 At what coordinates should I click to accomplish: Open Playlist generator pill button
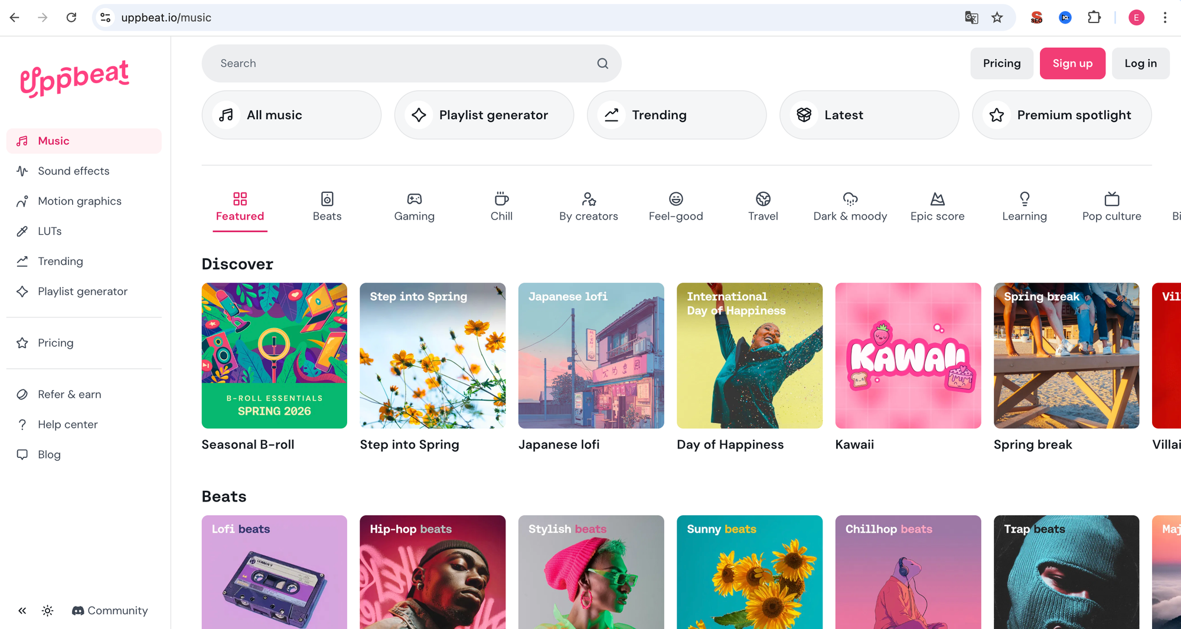tap(484, 115)
